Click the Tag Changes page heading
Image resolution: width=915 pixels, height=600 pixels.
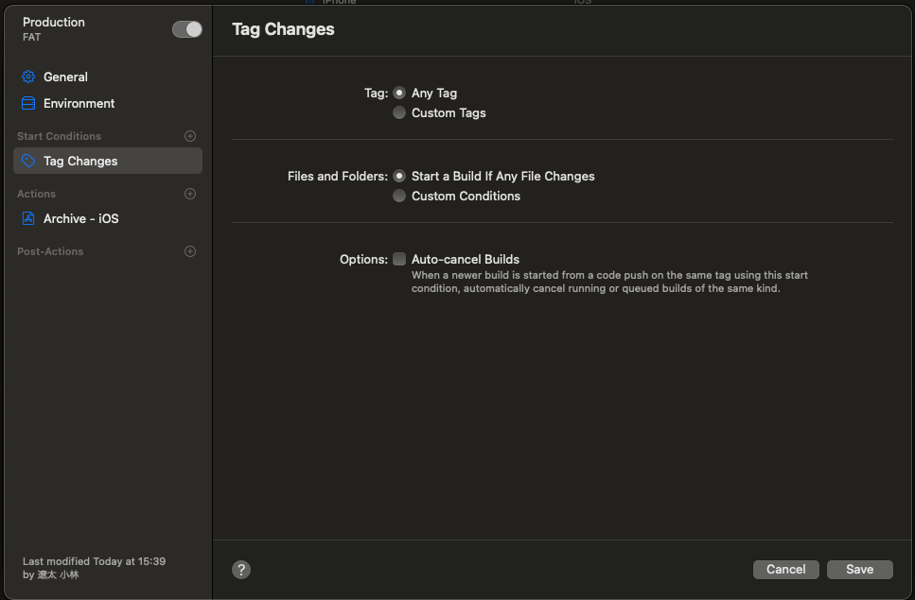tap(283, 29)
